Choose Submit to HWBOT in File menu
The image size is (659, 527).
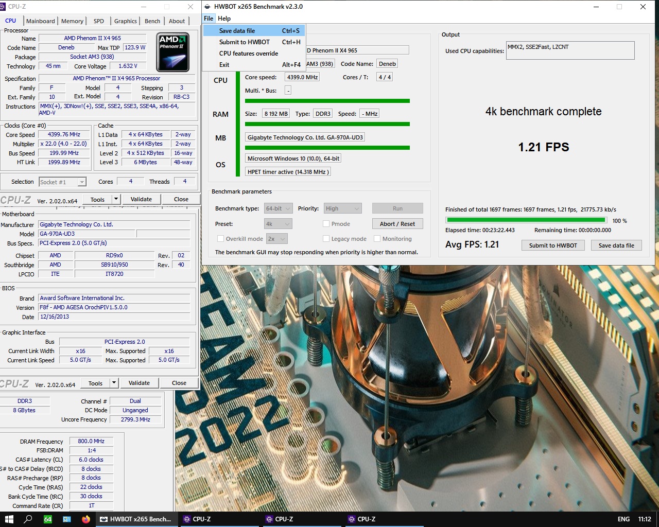click(254, 42)
